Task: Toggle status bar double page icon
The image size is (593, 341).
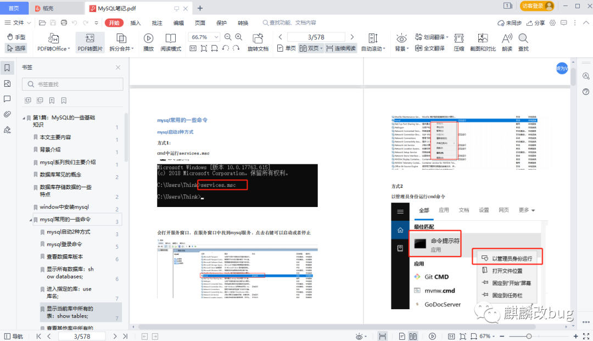Action: click(412, 336)
